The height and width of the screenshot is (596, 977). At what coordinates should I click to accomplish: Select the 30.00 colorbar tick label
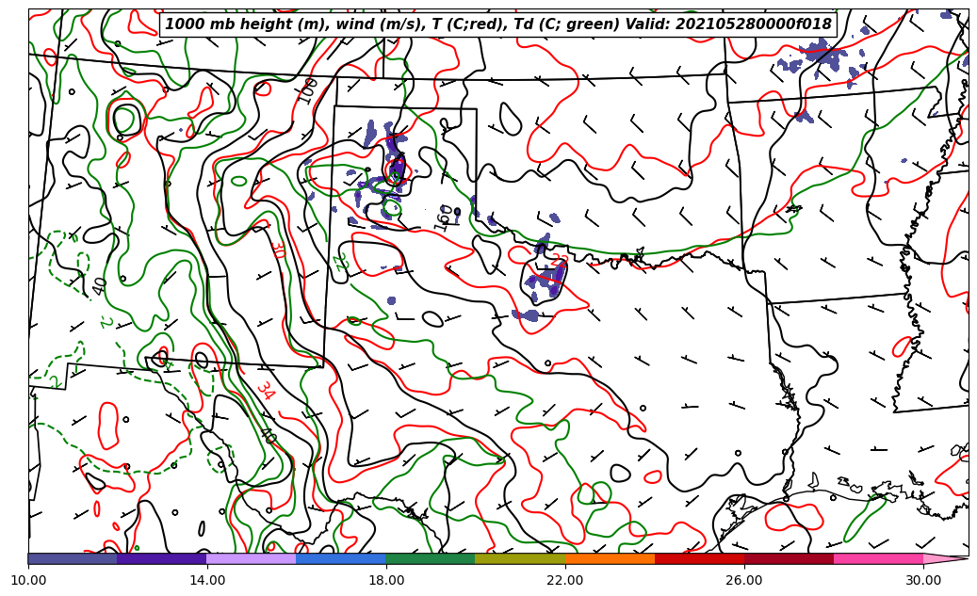[x=923, y=580]
